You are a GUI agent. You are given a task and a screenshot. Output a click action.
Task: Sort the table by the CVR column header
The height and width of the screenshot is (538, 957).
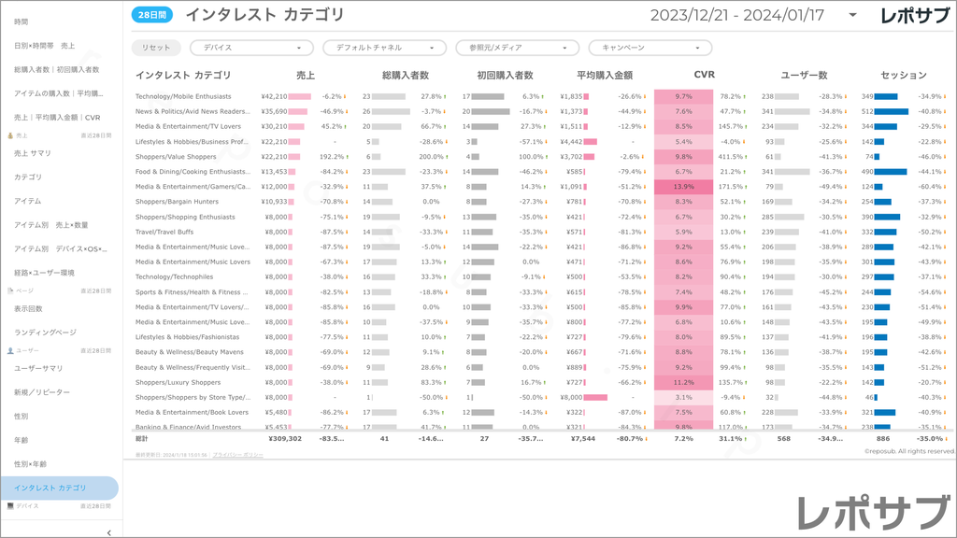pos(705,75)
